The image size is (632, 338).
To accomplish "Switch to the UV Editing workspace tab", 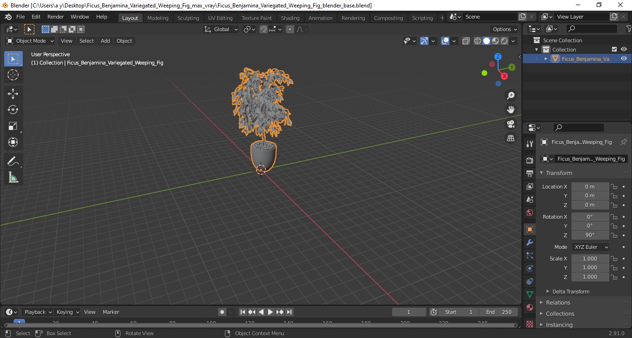I will click(220, 18).
